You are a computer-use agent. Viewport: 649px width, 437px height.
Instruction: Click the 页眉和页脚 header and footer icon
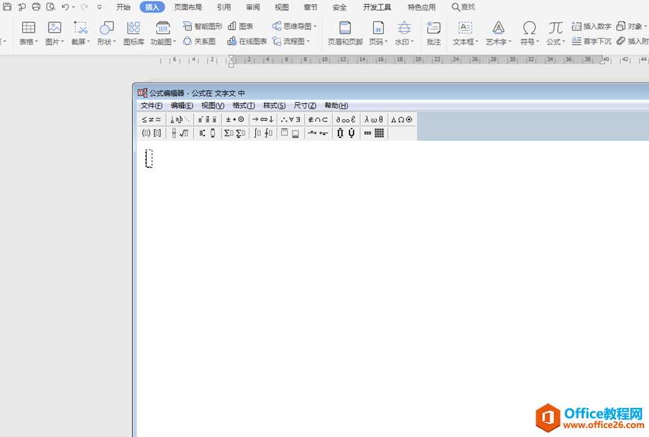click(345, 33)
